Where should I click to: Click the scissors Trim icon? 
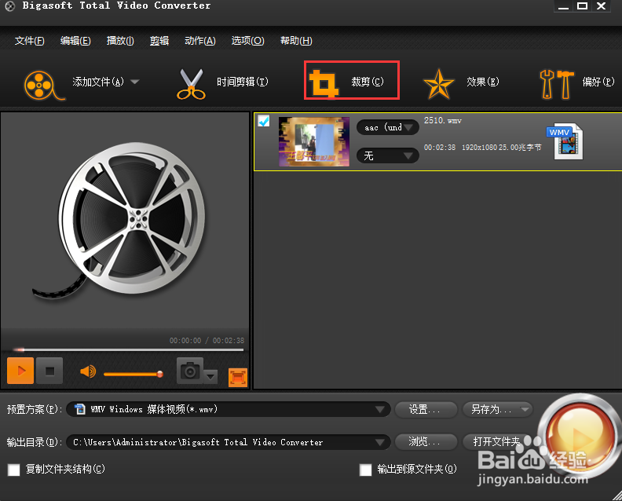pyautogui.click(x=191, y=84)
